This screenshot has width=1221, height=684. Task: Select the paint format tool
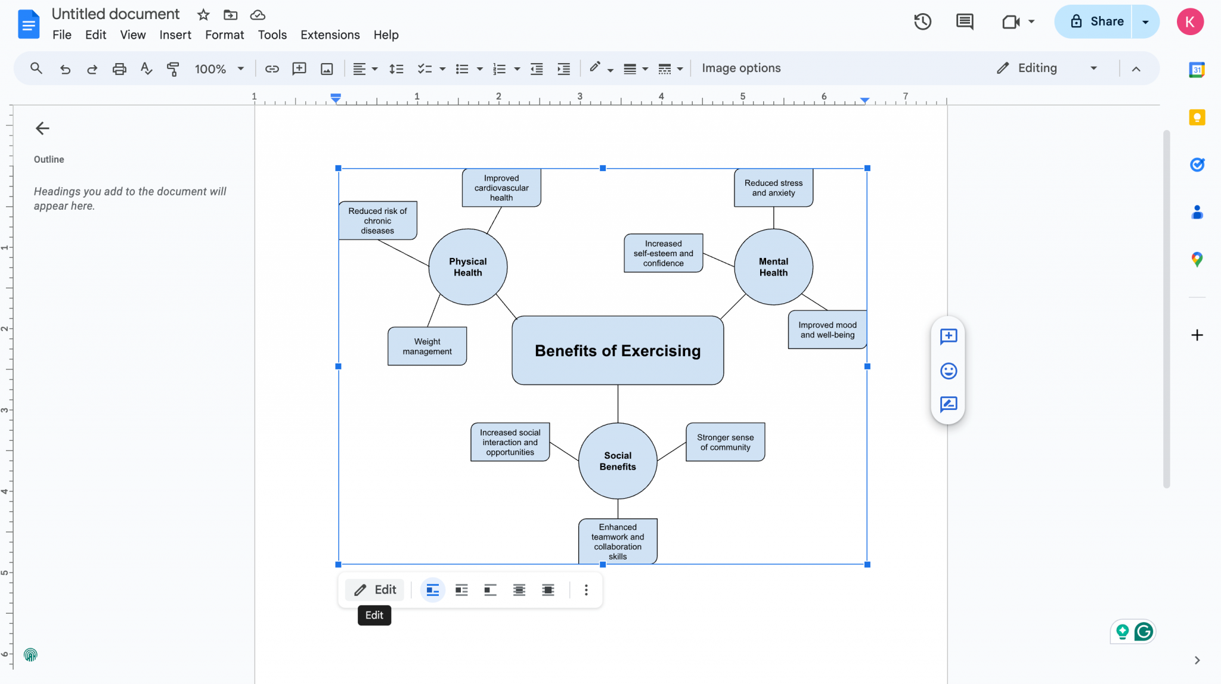tap(173, 69)
